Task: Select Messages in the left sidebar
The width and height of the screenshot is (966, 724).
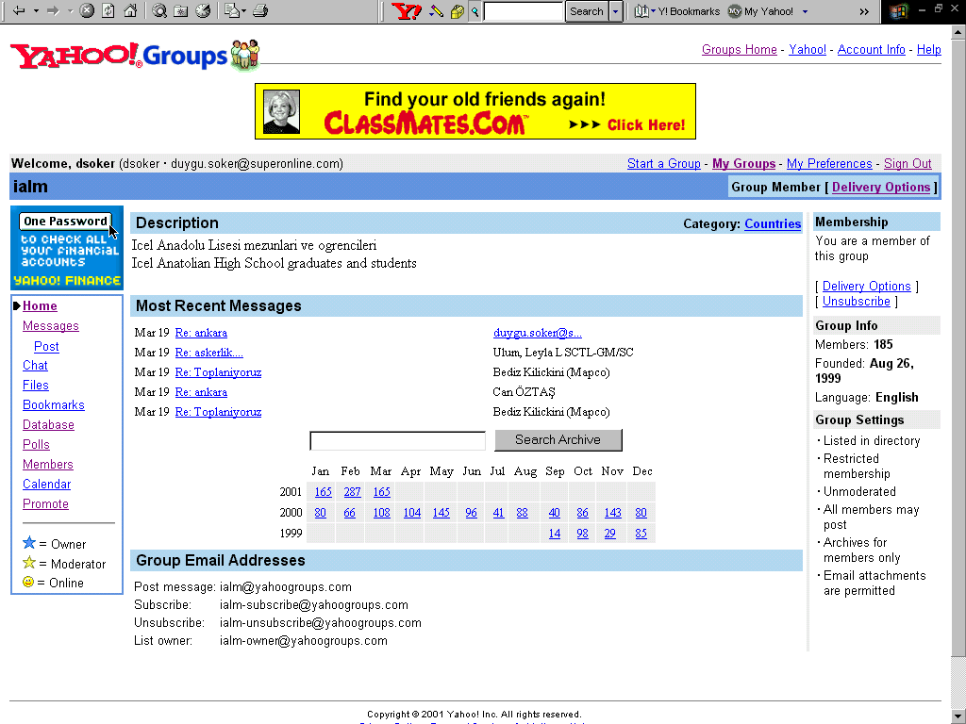Action: pyautogui.click(x=51, y=325)
